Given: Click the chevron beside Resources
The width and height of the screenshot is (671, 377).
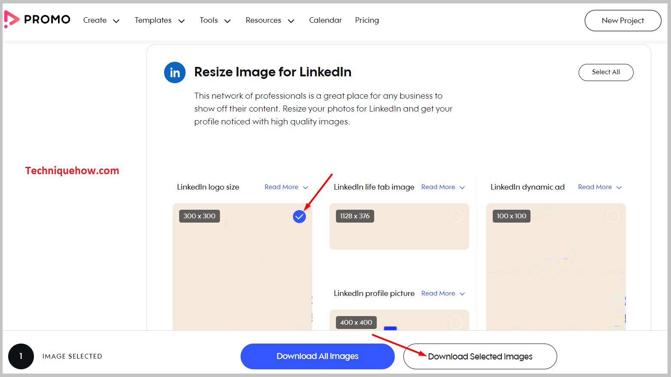Looking at the screenshot, I should point(291,21).
